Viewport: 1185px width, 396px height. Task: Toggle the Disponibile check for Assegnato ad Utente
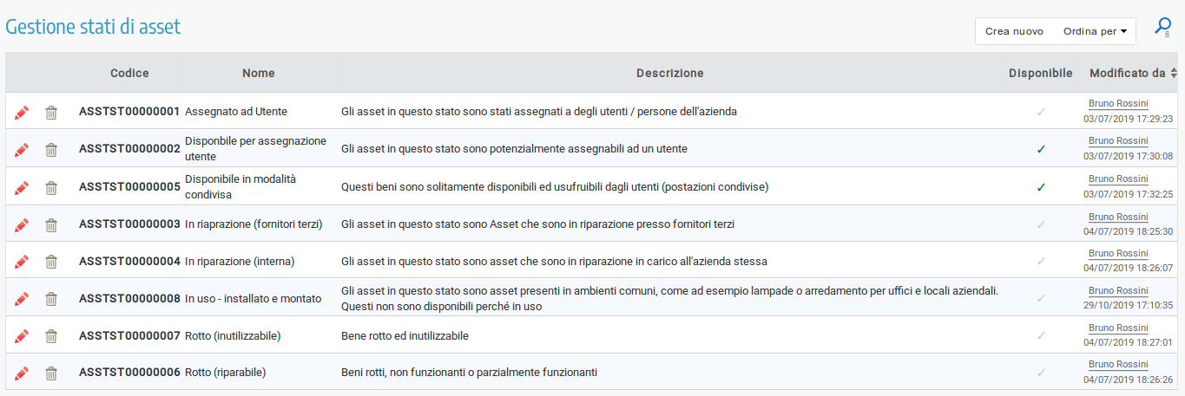[1041, 112]
